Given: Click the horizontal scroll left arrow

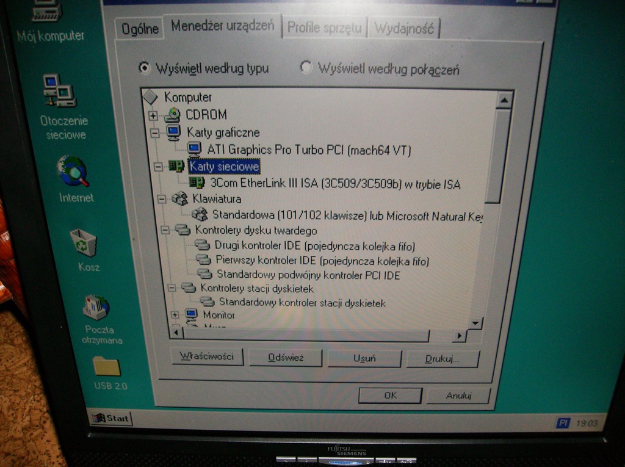Looking at the screenshot, I should point(176,332).
